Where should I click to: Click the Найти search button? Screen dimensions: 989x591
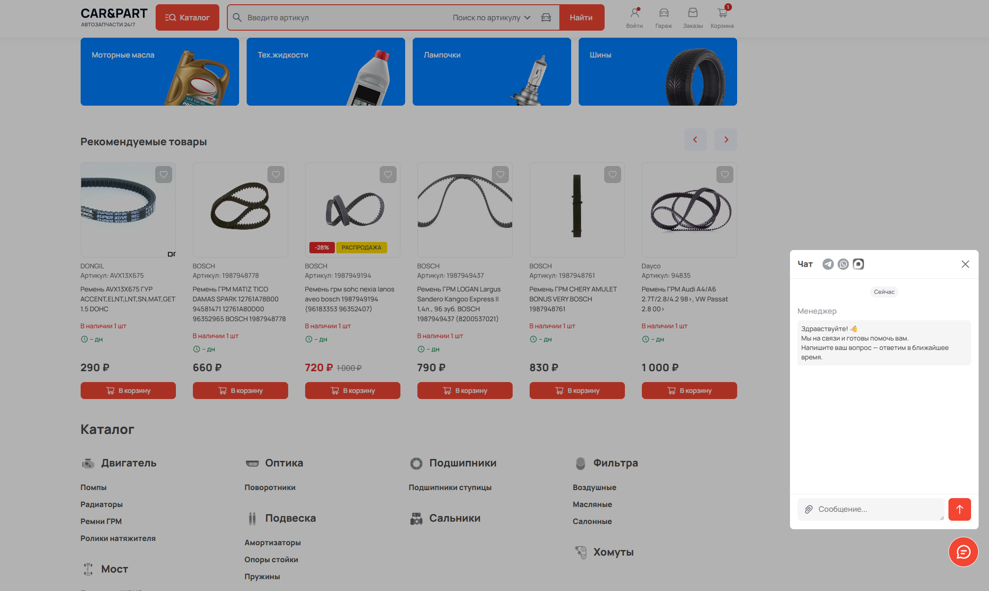(x=581, y=17)
